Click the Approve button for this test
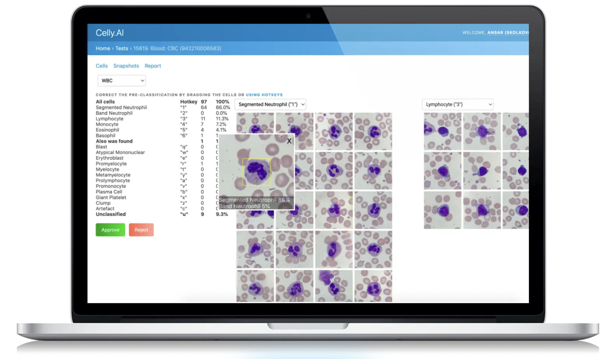 point(110,229)
